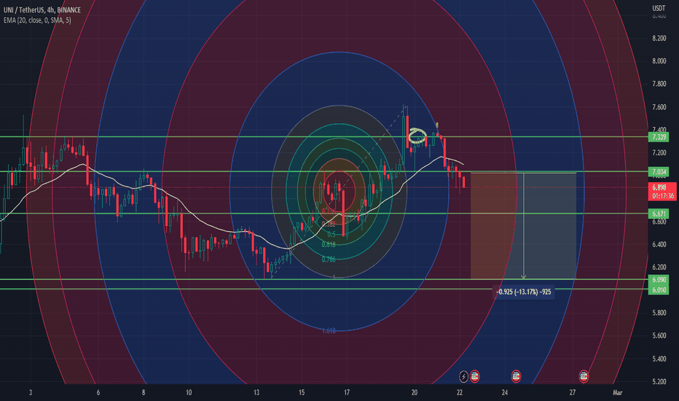Click the 8.200 price axis label

(659, 38)
